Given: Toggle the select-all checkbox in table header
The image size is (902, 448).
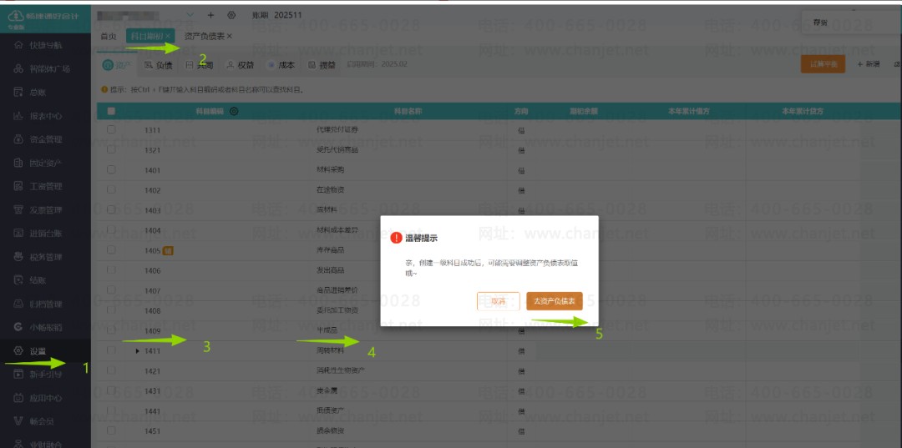Looking at the screenshot, I should click(x=111, y=112).
